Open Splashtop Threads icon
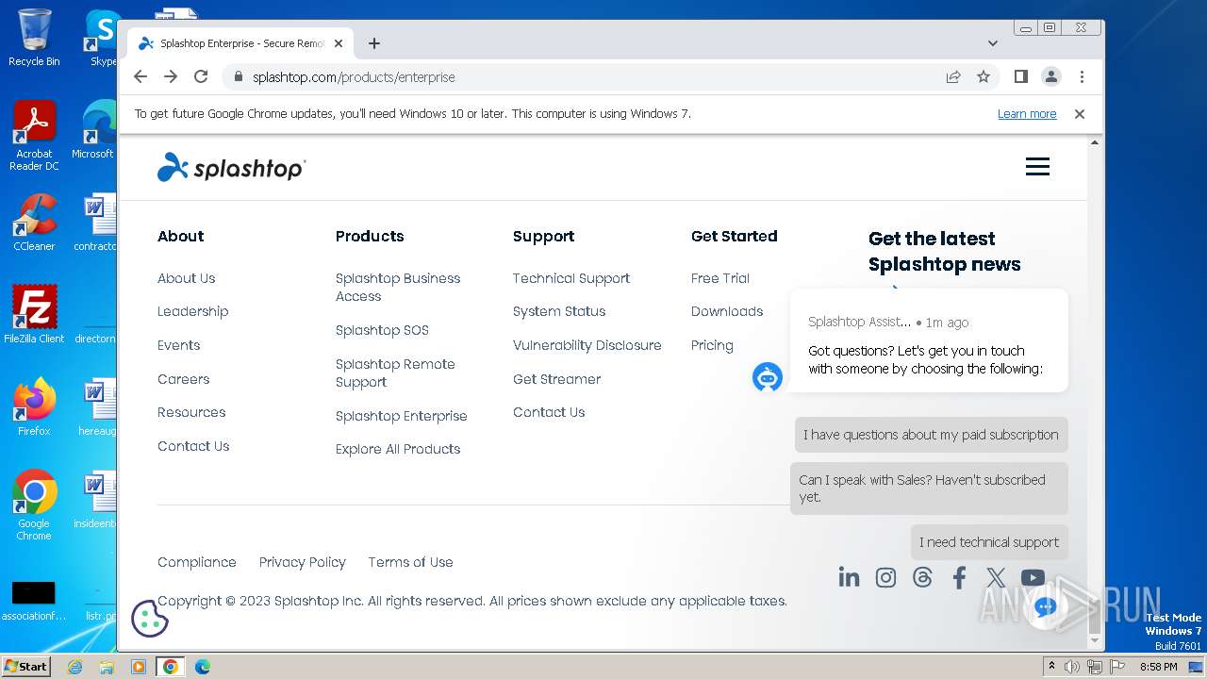The height and width of the screenshot is (679, 1207). (x=922, y=577)
